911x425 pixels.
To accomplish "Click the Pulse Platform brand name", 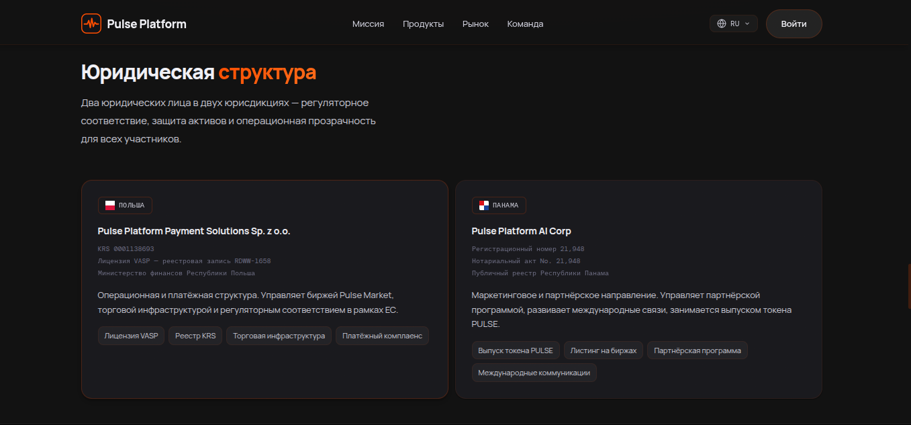I will (147, 24).
